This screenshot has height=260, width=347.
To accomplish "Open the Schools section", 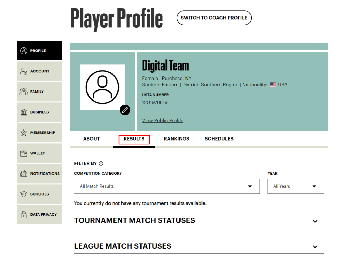I will coord(40,194).
